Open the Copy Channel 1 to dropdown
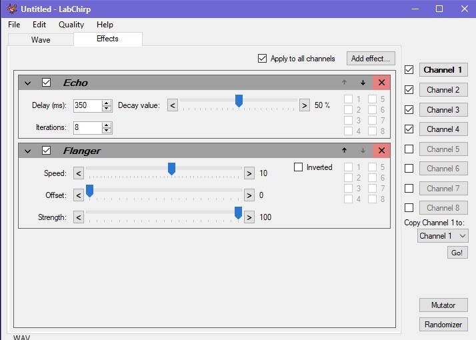The width and height of the screenshot is (476, 340). click(x=443, y=236)
